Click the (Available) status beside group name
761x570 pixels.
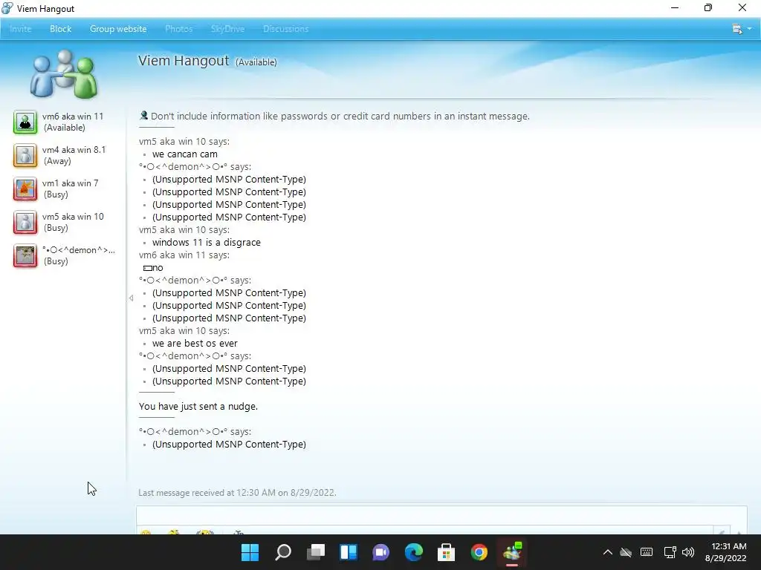[x=256, y=62]
